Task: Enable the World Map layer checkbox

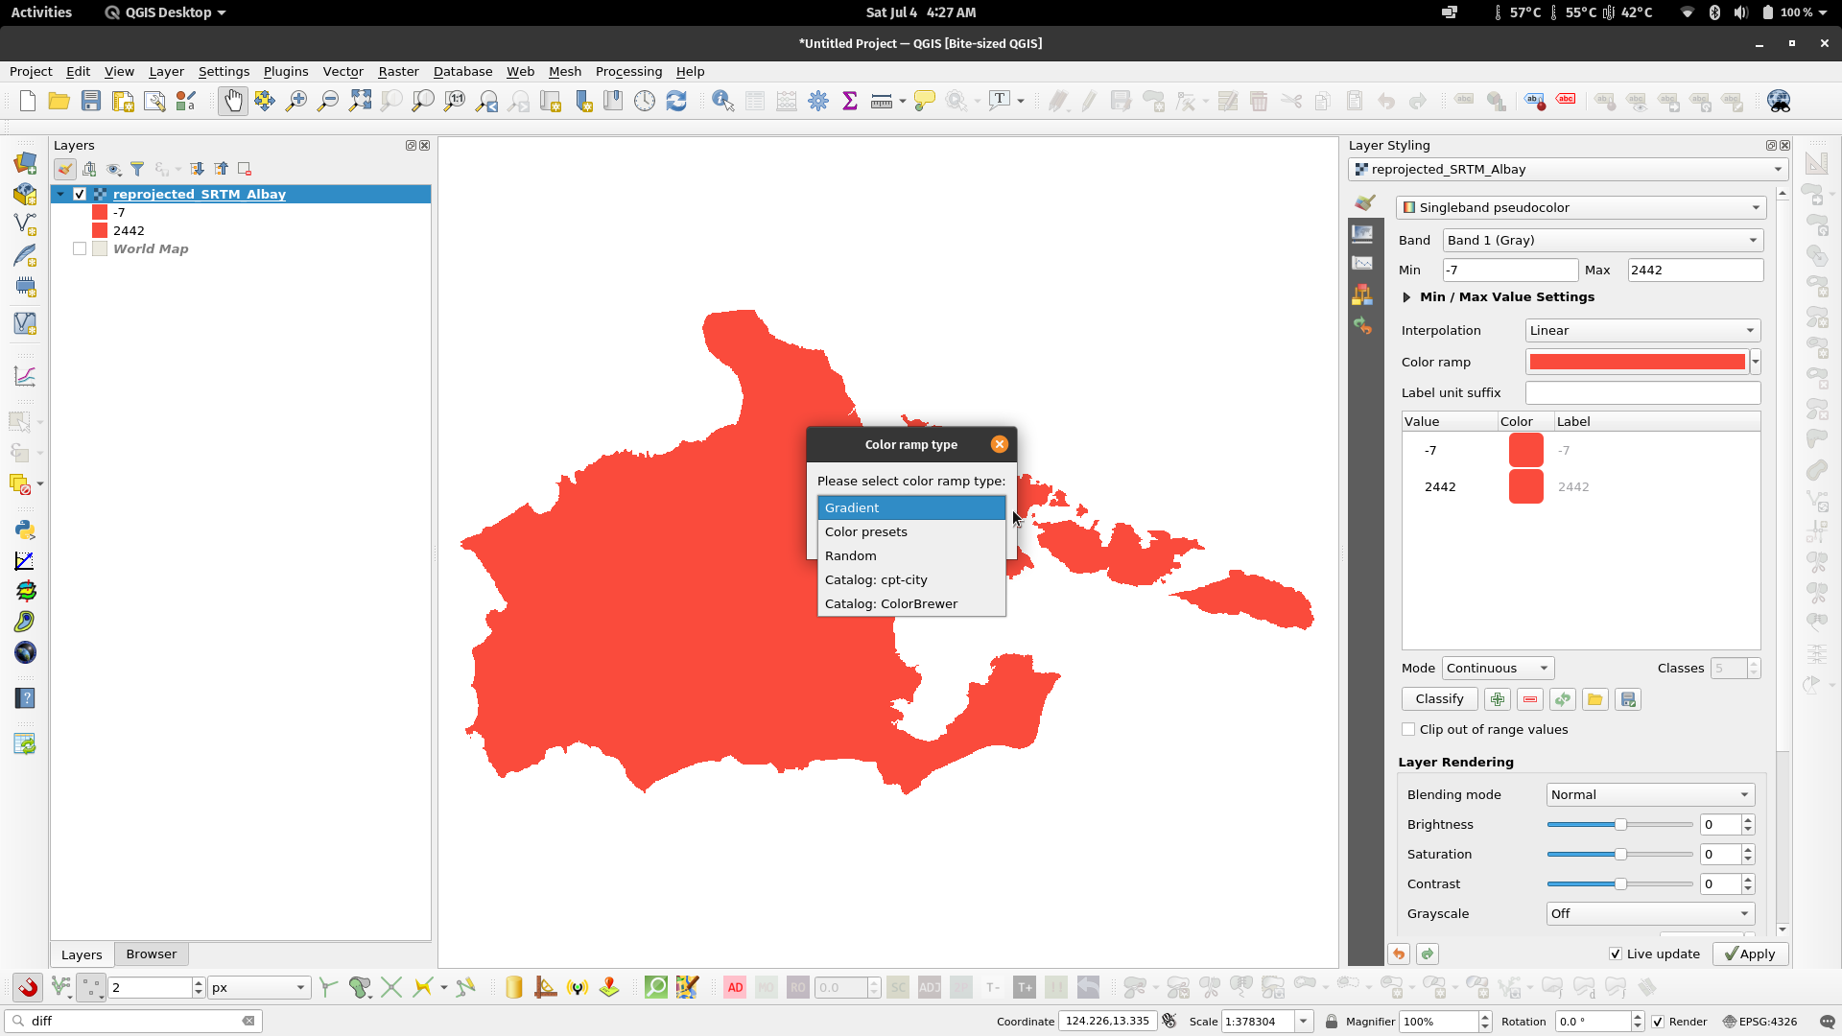Action: (80, 248)
